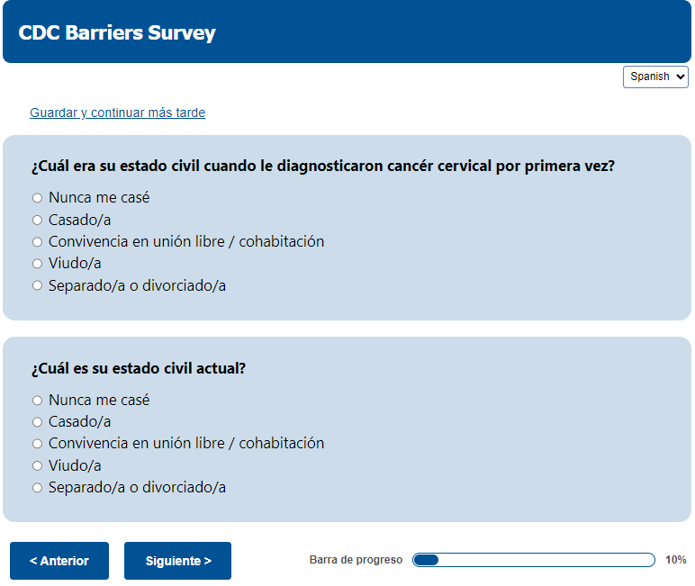Screen dimensions: 695x586
Task: Click the "Barra de progreso" label
Action: click(356, 560)
